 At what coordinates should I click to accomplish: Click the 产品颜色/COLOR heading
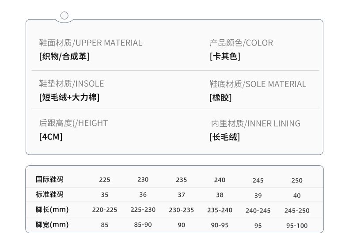click(241, 43)
